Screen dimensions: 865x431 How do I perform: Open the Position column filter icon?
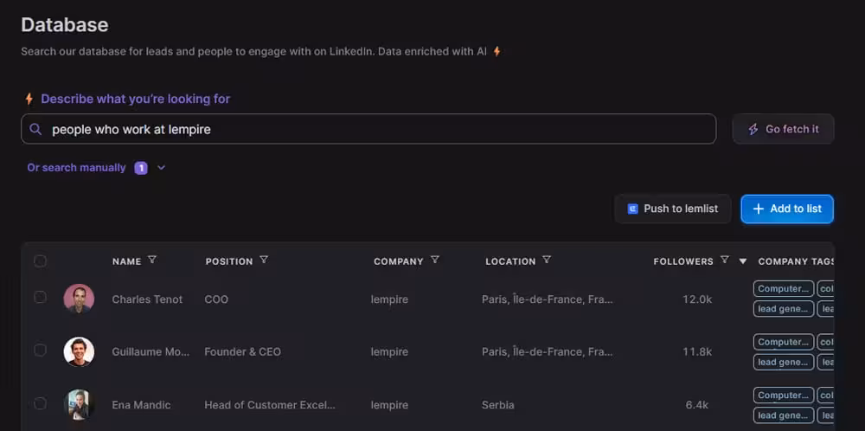264,261
